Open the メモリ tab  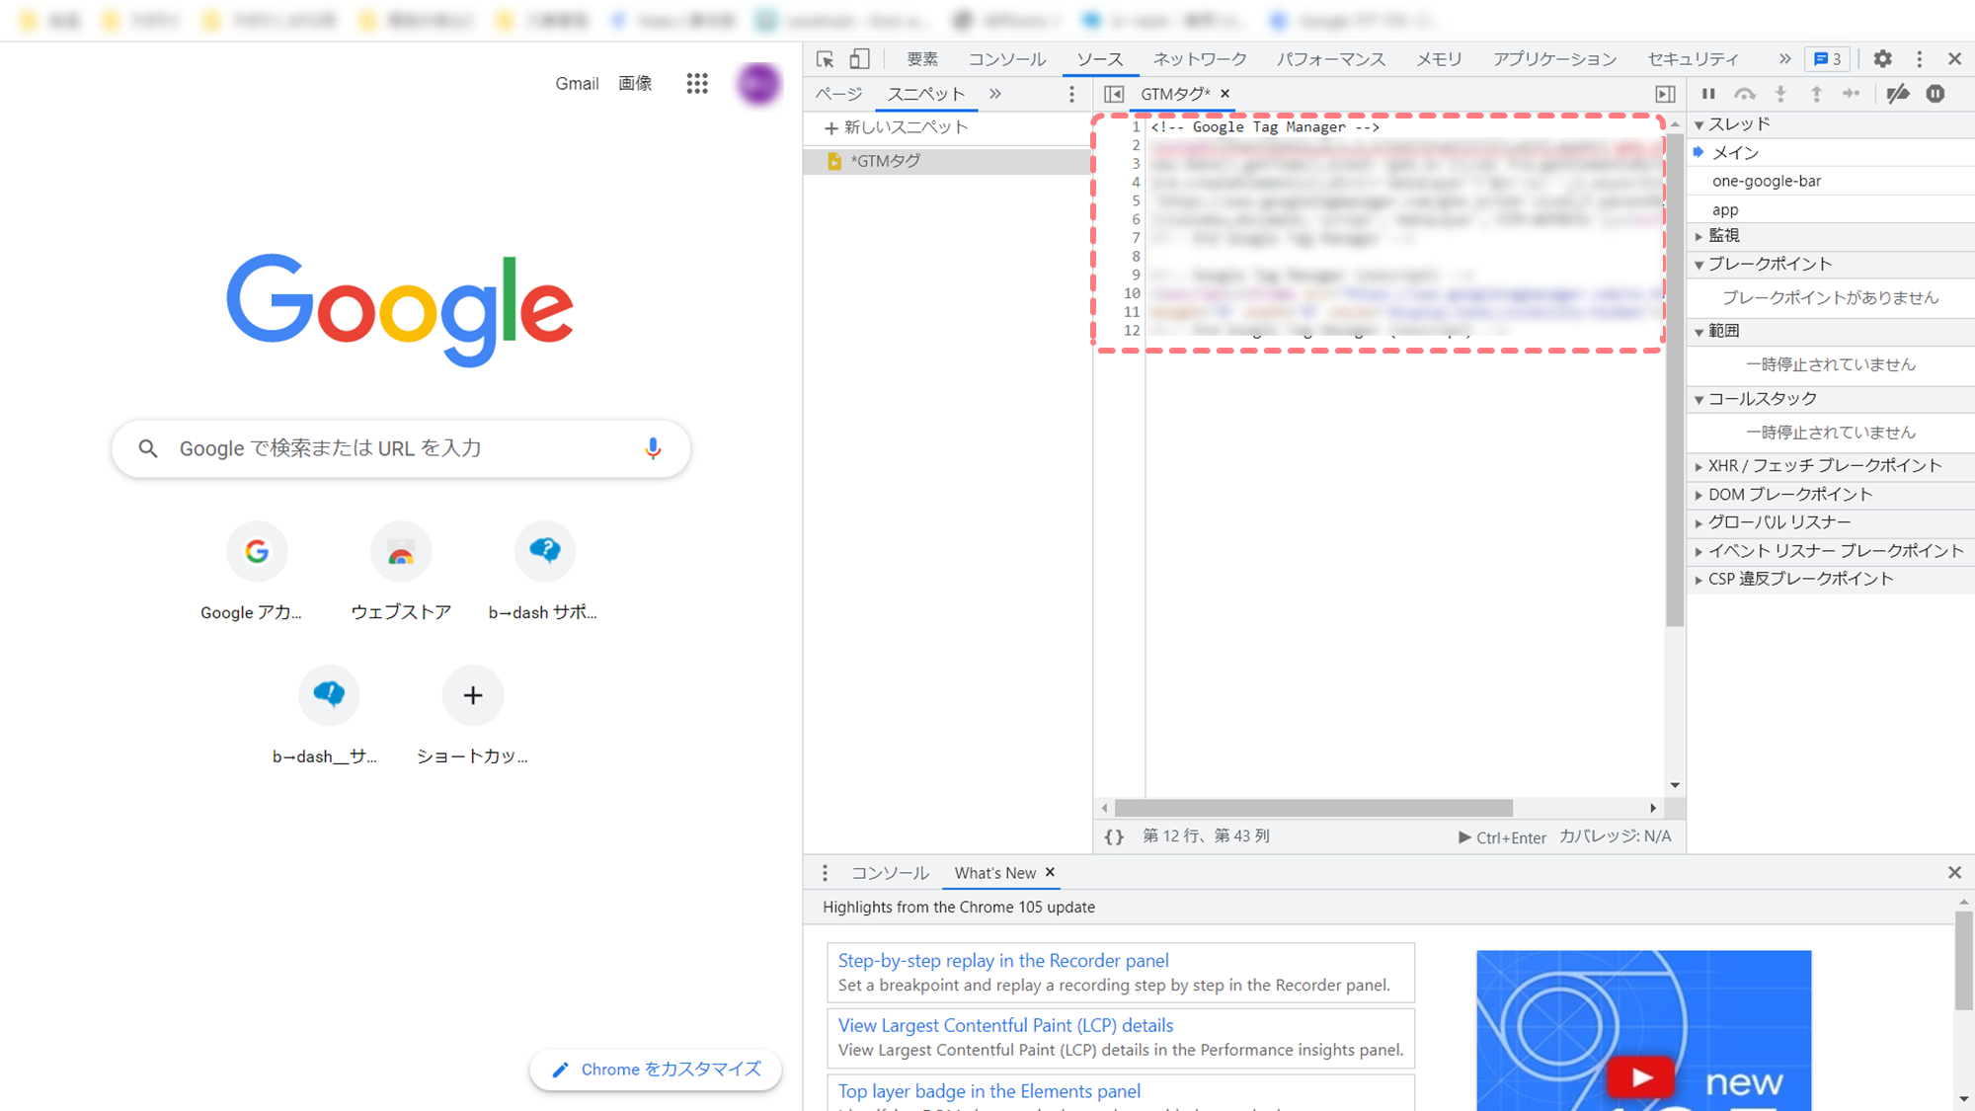tap(1439, 59)
